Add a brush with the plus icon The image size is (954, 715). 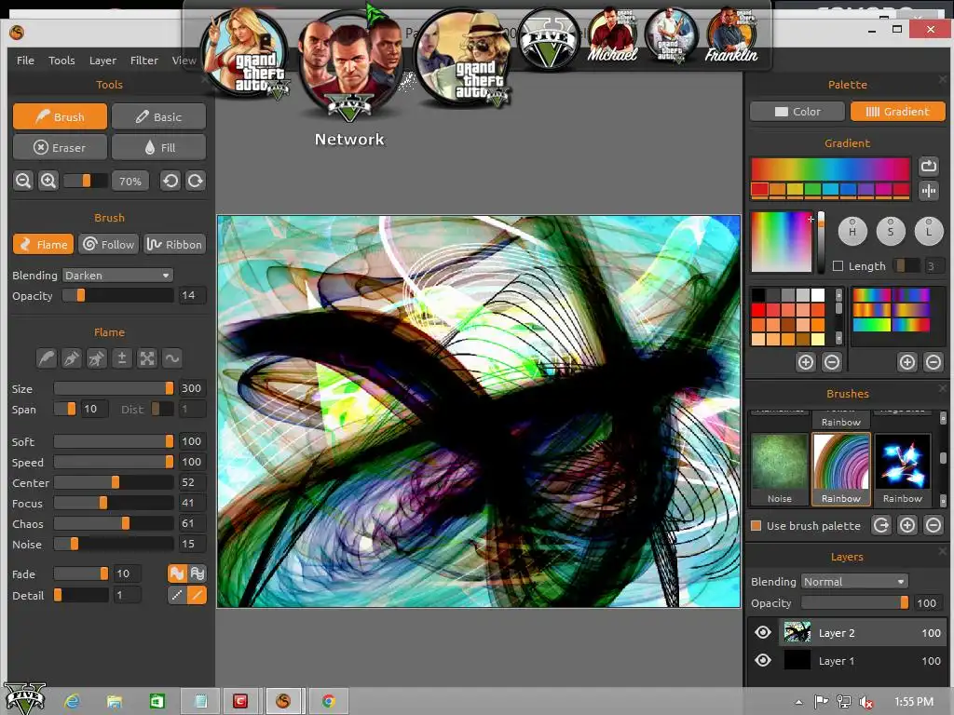pyautogui.click(x=907, y=525)
